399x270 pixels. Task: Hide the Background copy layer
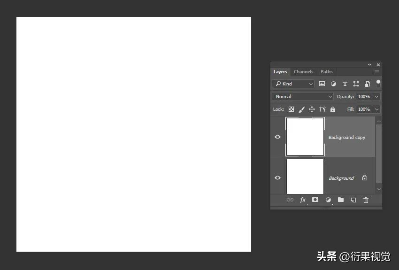click(x=277, y=137)
